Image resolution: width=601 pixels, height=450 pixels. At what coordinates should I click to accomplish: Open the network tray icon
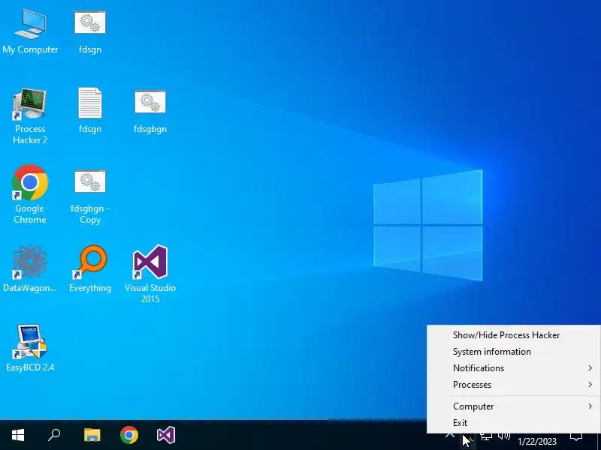click(486, 436)
